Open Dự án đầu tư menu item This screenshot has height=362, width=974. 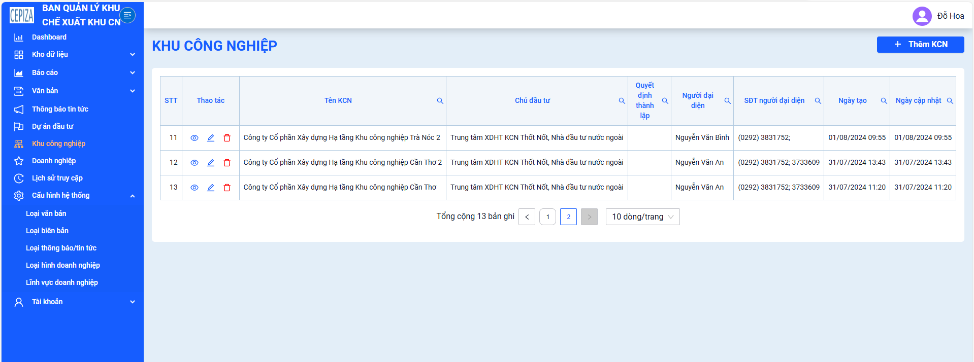[52, 126]
